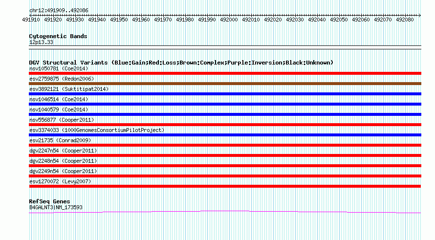This screenshot has height=240, width=435.
Task: Click the 491910 ruler coordinate
Action: pyautogui.click(x=31, y=20)
